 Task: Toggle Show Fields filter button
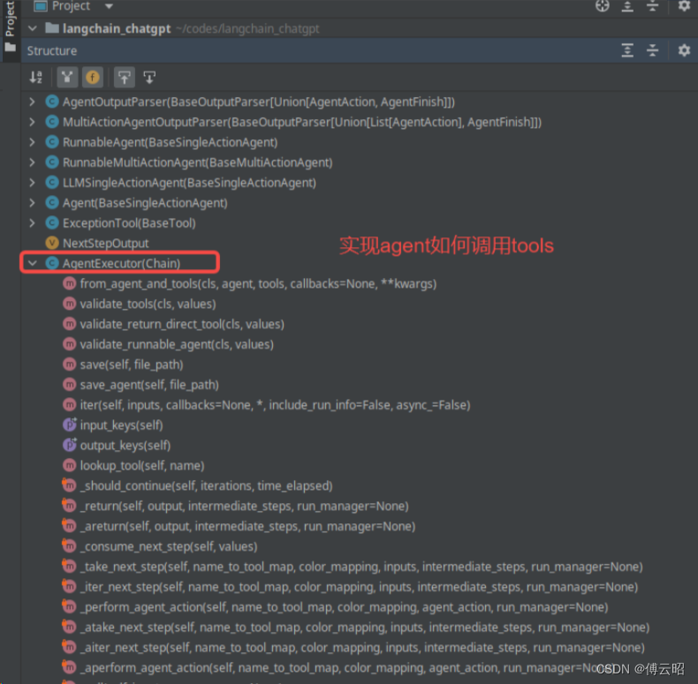pyautogui.click(x=93, y=78)
